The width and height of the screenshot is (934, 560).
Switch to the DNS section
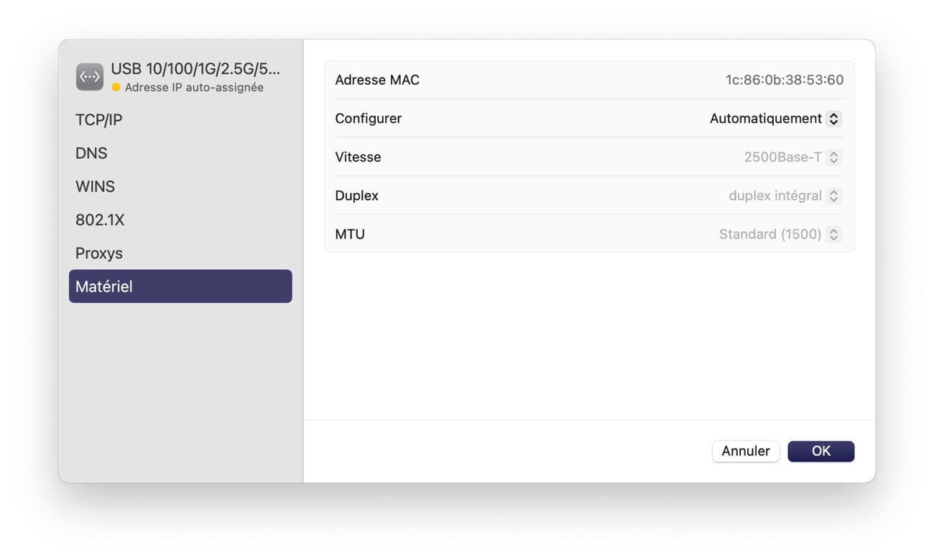click(x=91, y=153)
